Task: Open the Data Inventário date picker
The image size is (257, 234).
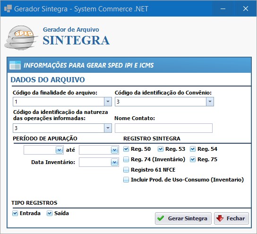Action: click(x=115, y=162)
